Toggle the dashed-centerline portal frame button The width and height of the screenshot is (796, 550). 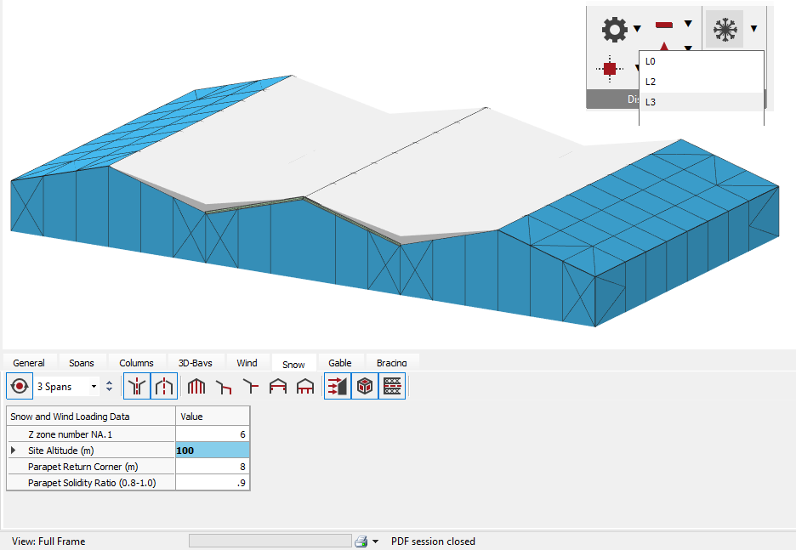(163, 386)
